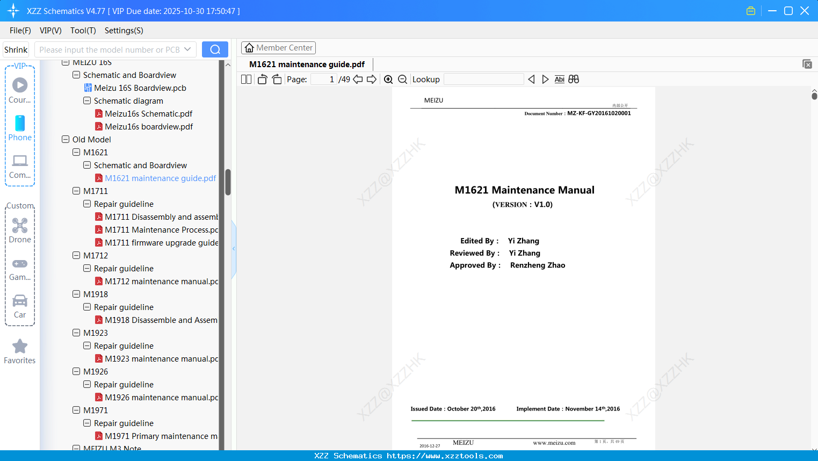Open Meizu16s Schematic.pdf file
The image size is (818, 461).
point(149,114)
